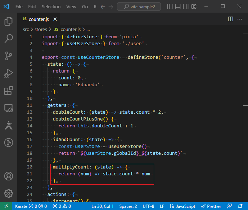
Task: Open editor More Actions ellipsis
Action: 240,19
